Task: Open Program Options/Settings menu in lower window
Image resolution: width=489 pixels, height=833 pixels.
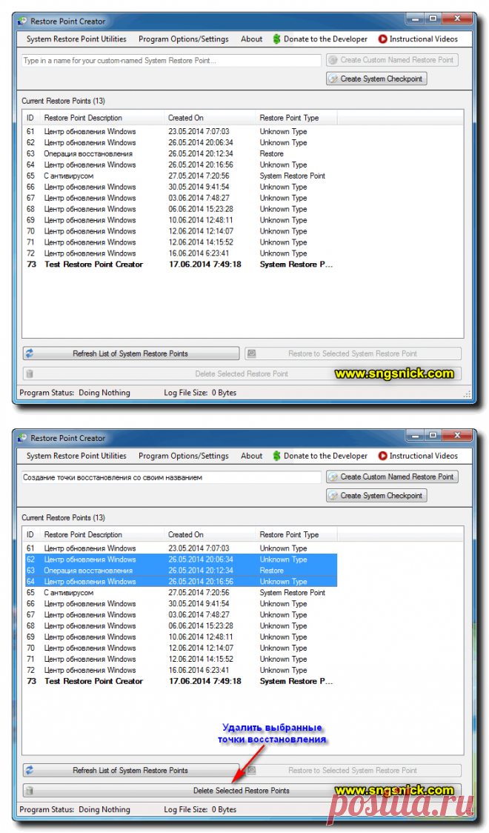Action: tap(184, 456)
